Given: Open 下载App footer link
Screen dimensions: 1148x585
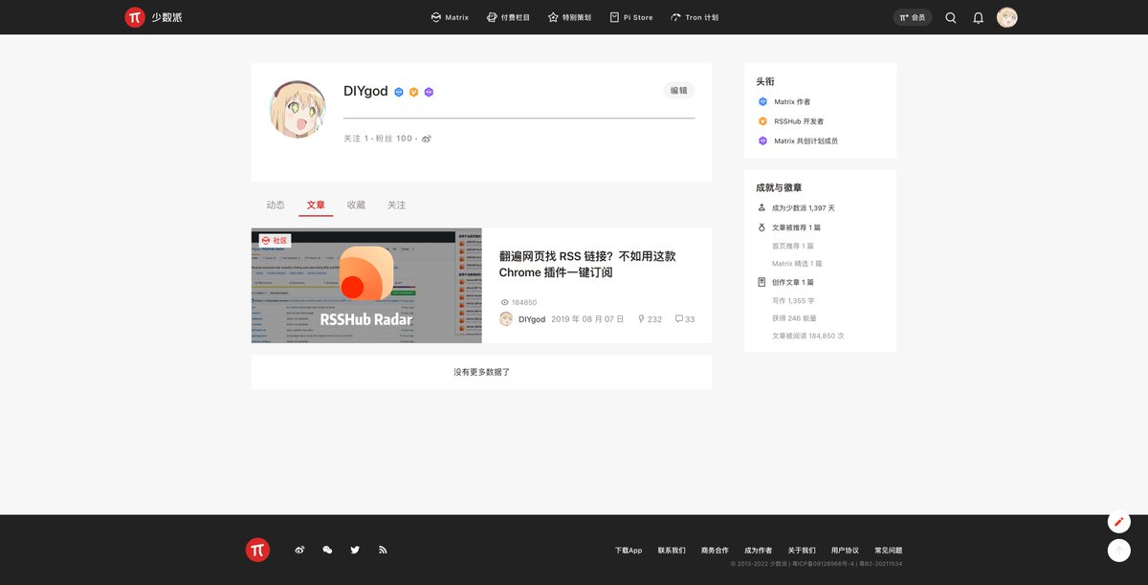Looking at the screenshot, I should (x=629, y=551).
